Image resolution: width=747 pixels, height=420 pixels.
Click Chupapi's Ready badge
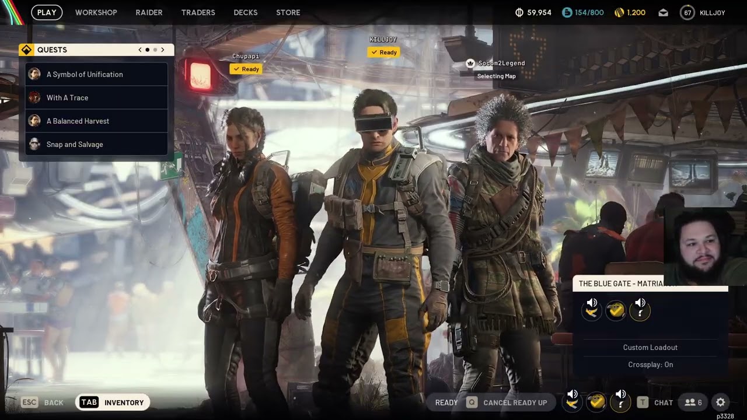click(246, 69)
